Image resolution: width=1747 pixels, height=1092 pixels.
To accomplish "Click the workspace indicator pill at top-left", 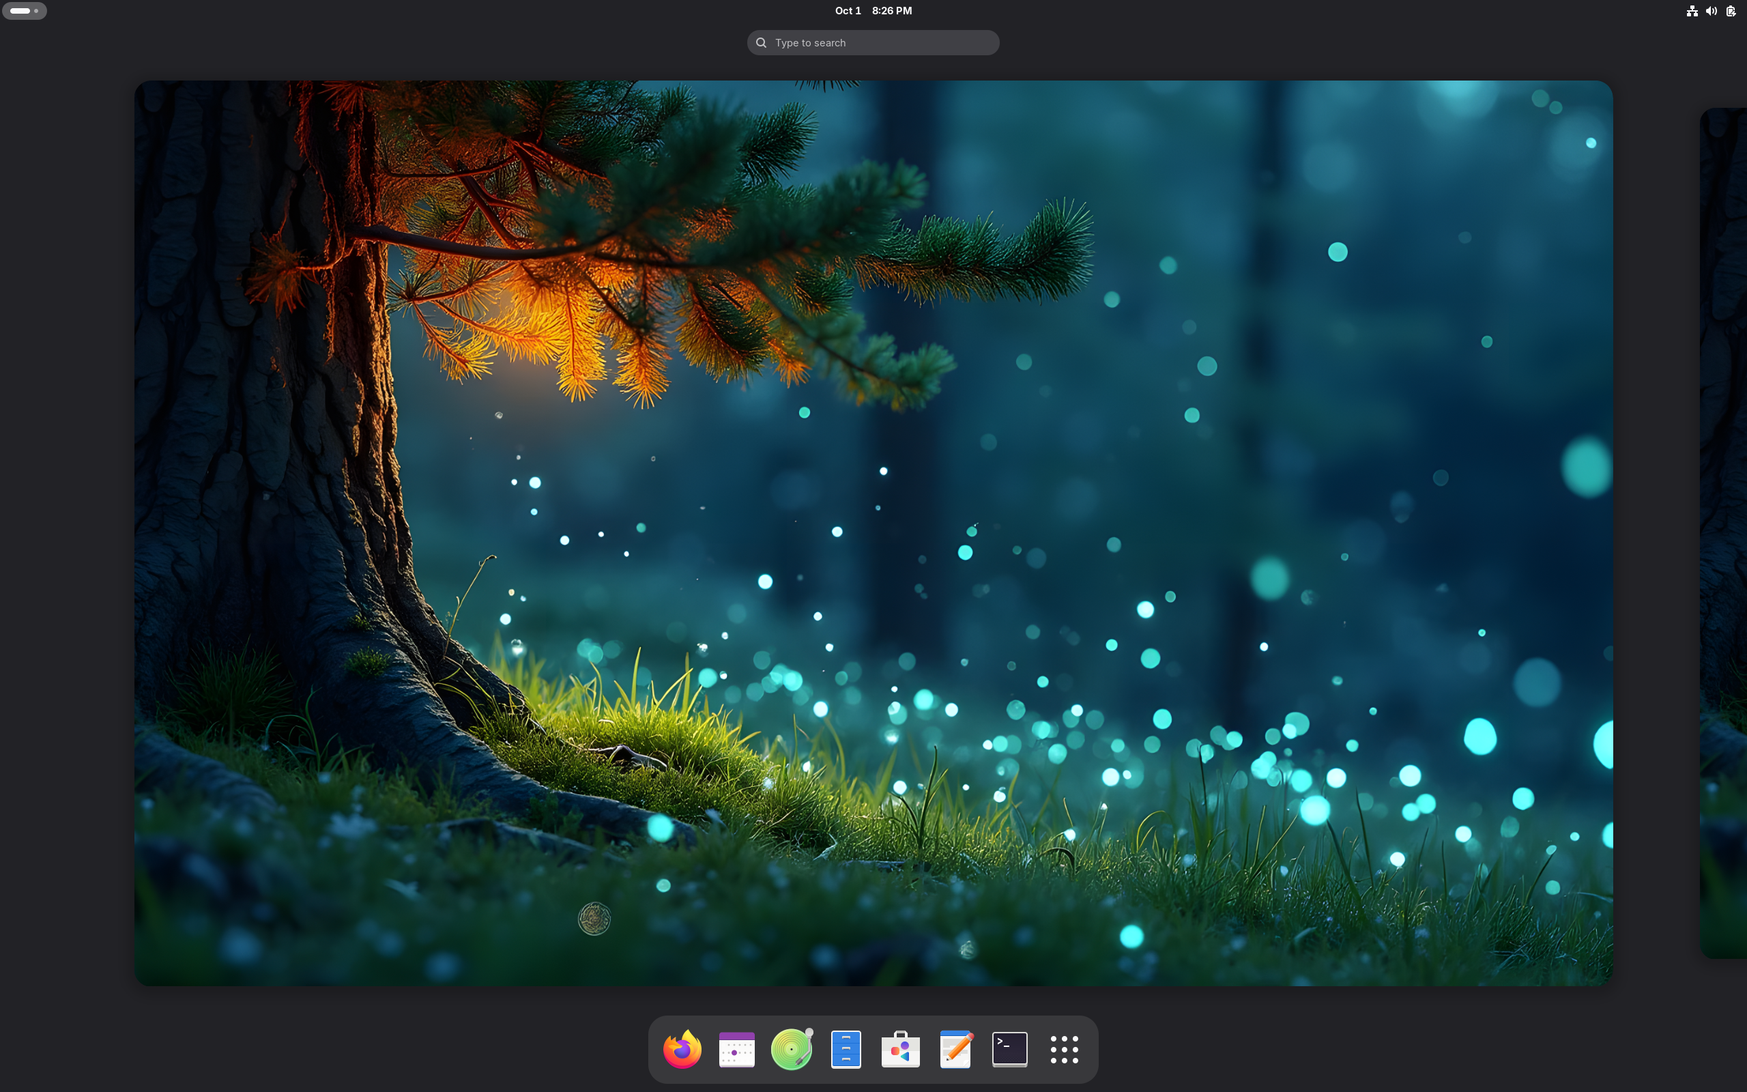I will click(x=25, y=11).
